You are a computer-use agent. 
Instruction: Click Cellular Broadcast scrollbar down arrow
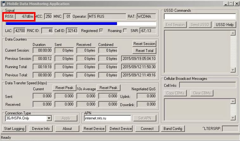coord(233,118)
